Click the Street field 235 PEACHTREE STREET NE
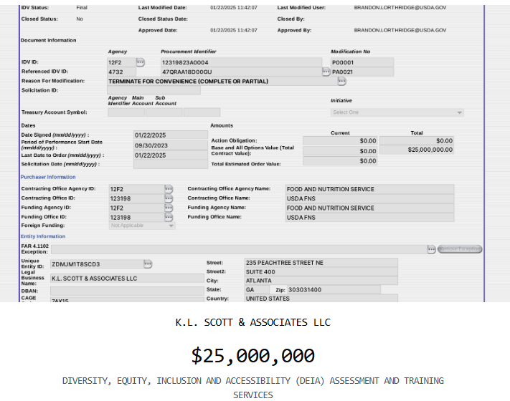Viewport: 510px width, 401px height. click(x=321, y=263)
